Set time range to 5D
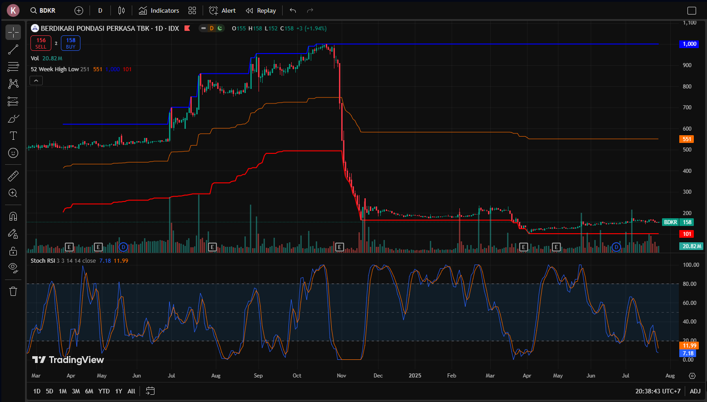Viewport: 707px width, 402px height. (50, 391)
